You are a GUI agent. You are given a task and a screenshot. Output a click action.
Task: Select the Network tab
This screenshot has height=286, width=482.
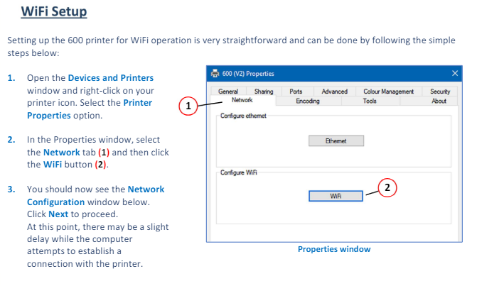[242, 100]
